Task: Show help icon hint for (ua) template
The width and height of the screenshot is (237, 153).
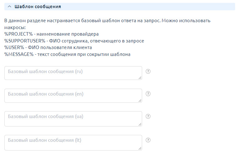Action: coord(148,116)
